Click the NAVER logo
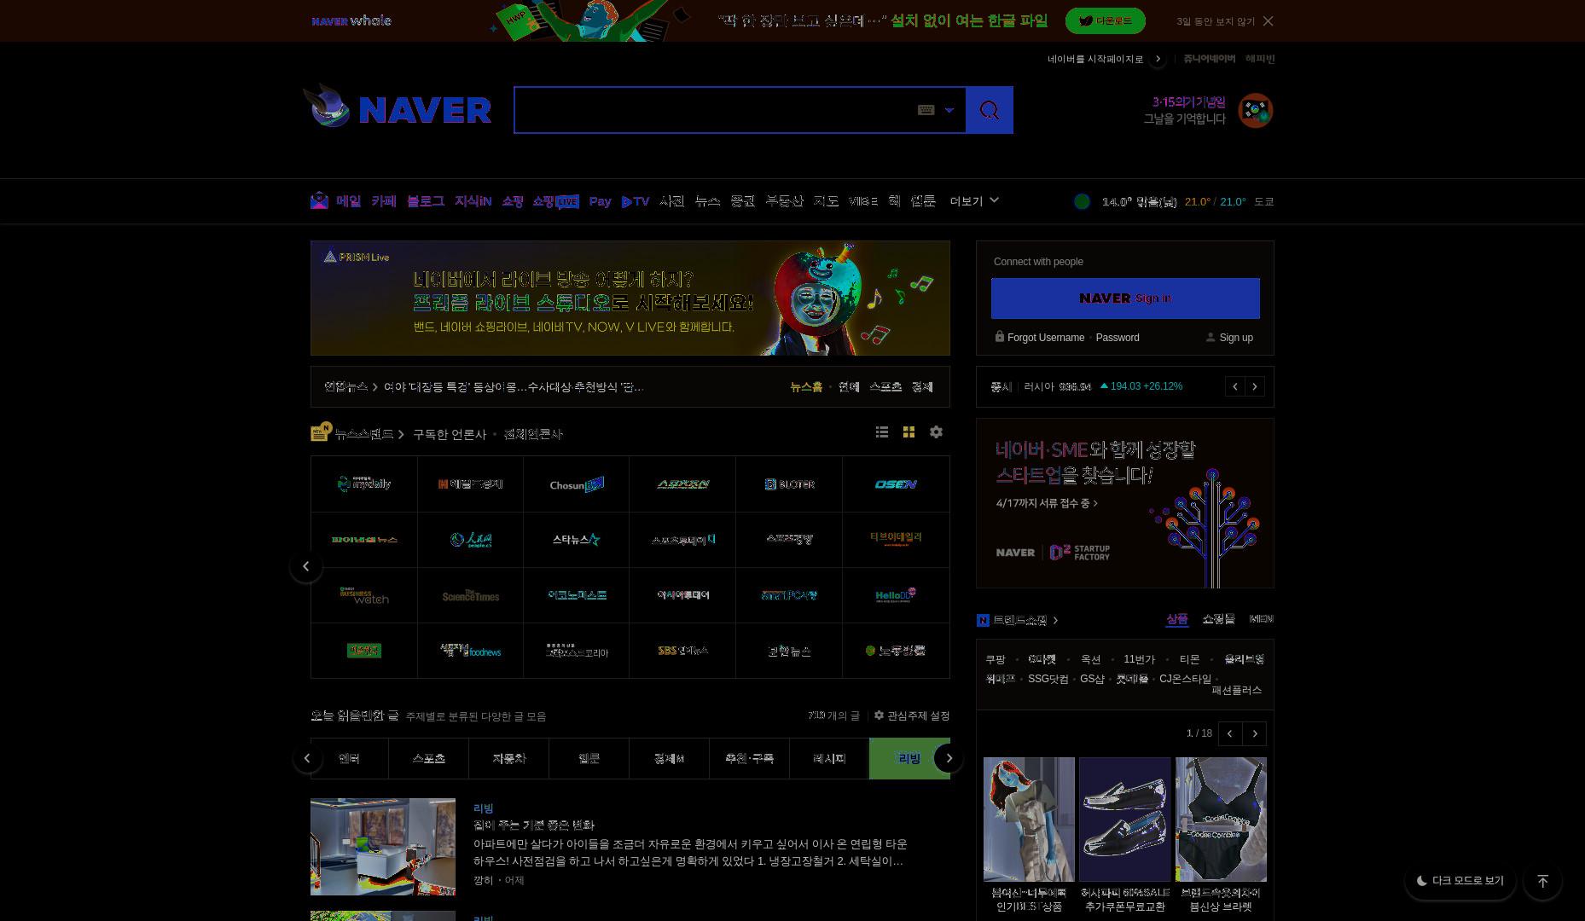1585x921 pixels. point(424,110)
